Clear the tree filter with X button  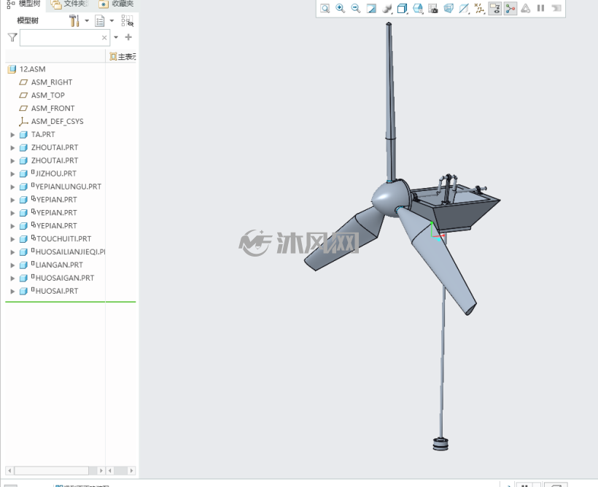104,38
